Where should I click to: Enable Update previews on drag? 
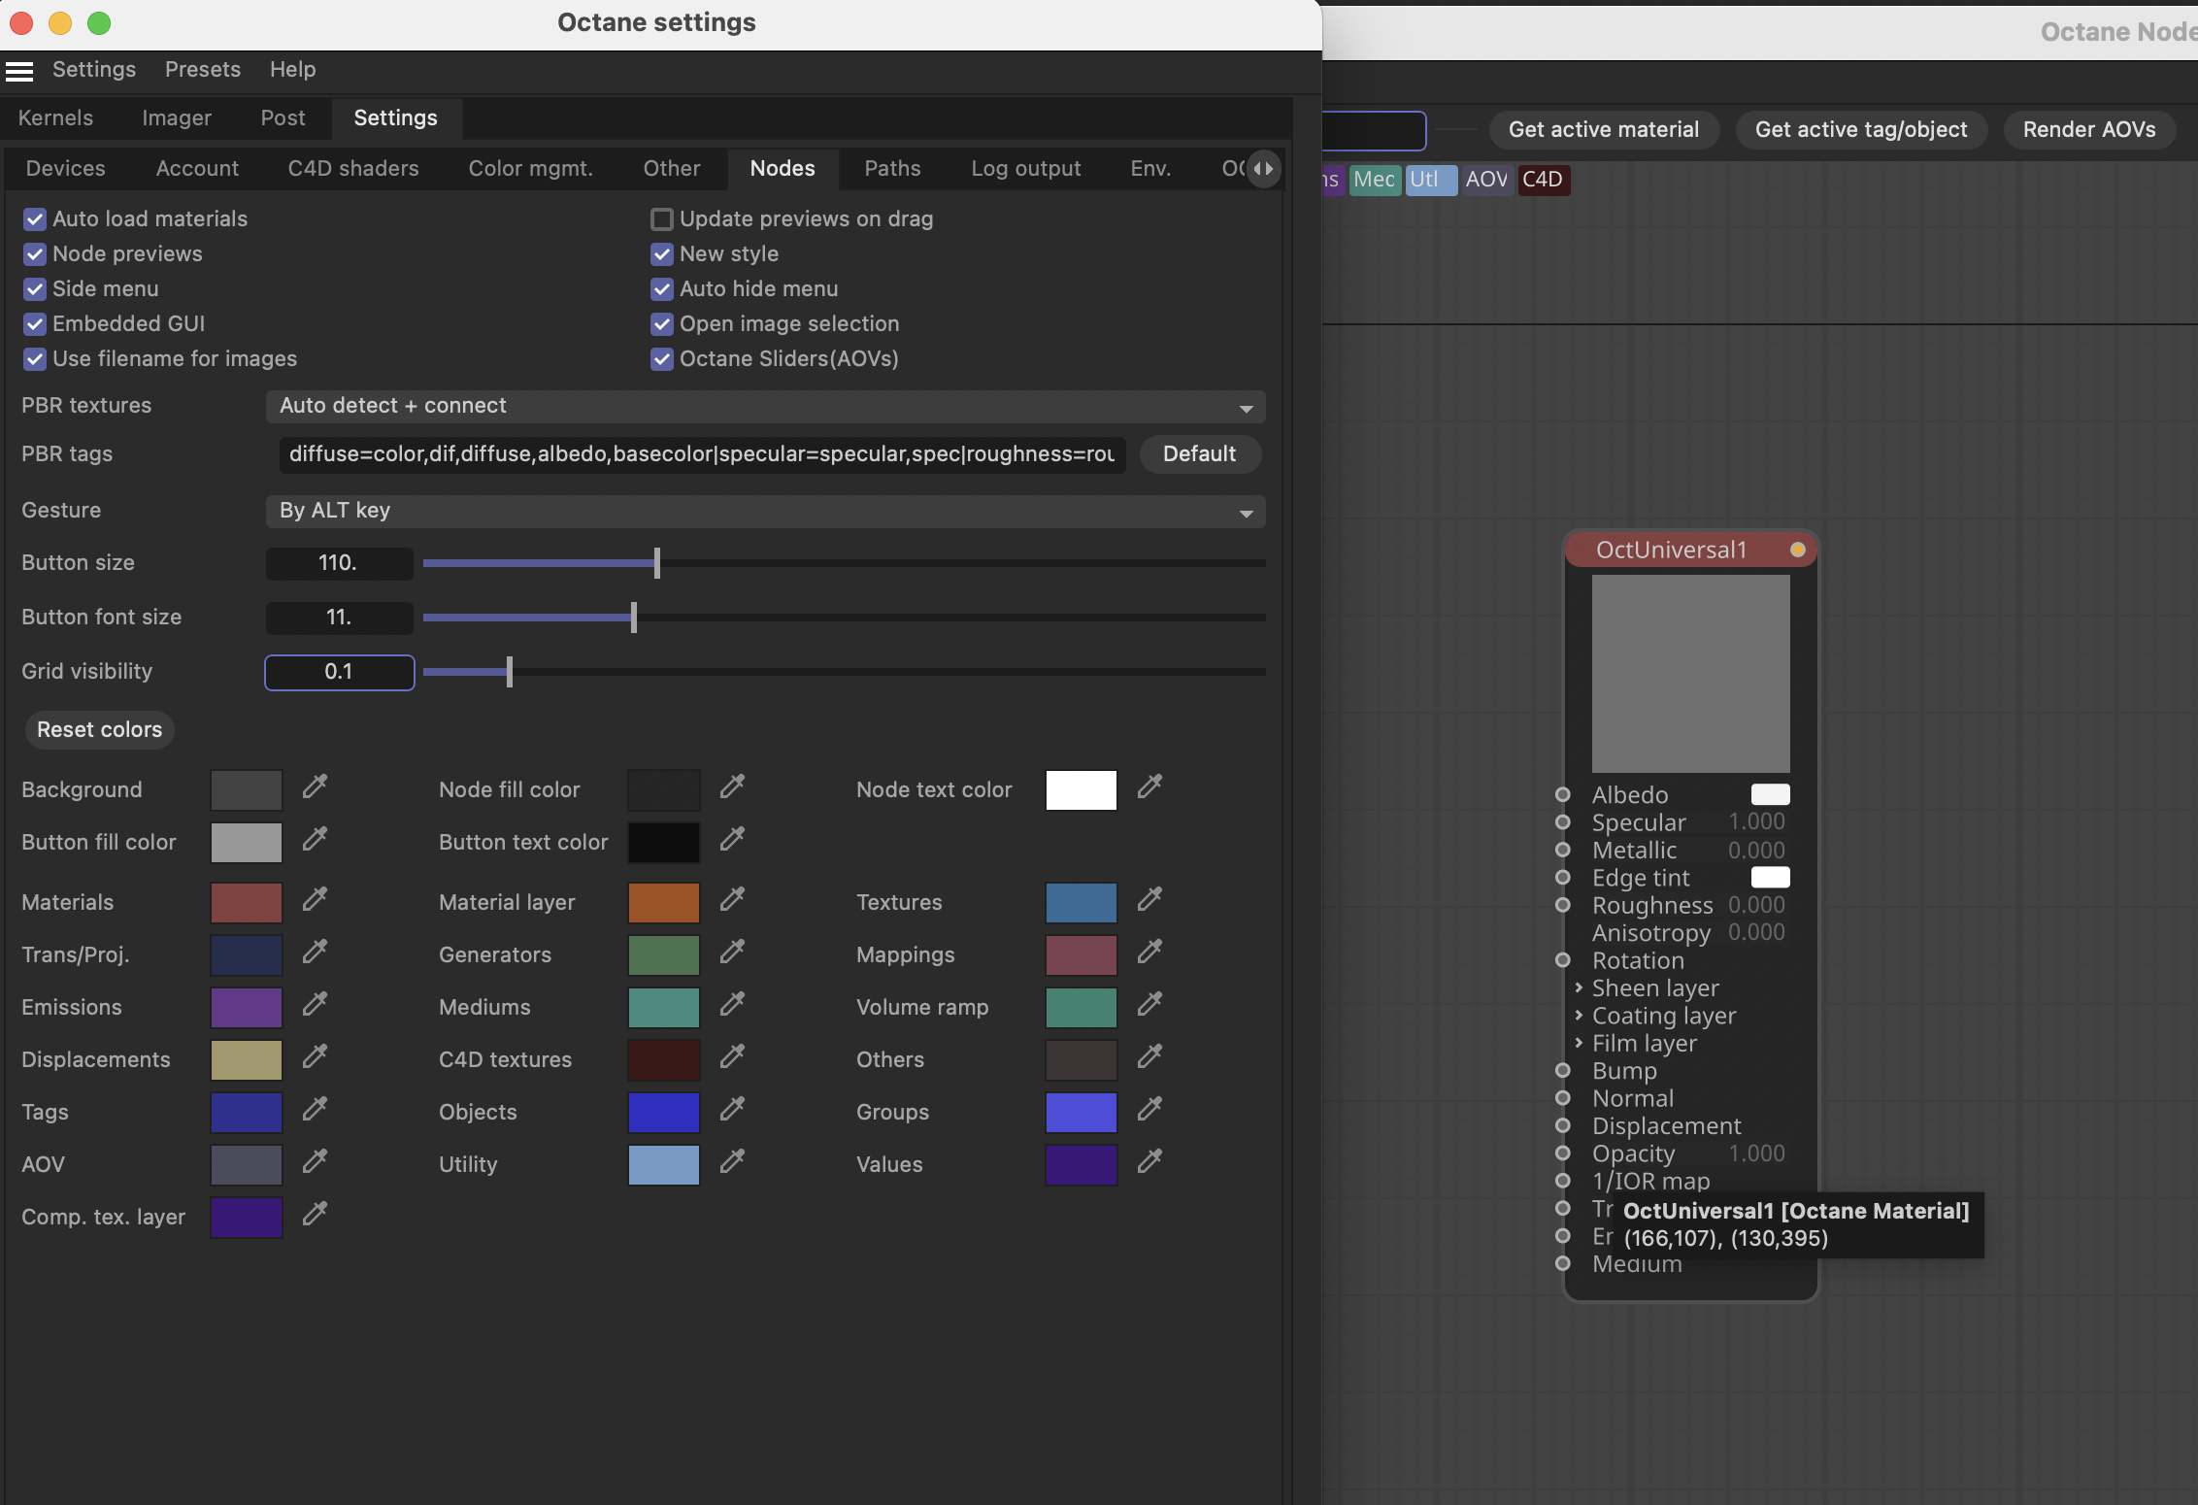662,219
